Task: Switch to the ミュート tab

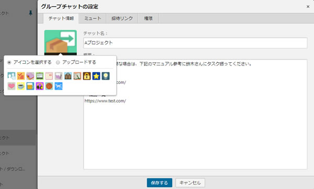Action: [93, 18]
